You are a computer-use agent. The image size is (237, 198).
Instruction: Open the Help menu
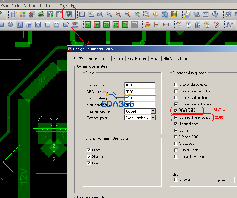point(74,6)
